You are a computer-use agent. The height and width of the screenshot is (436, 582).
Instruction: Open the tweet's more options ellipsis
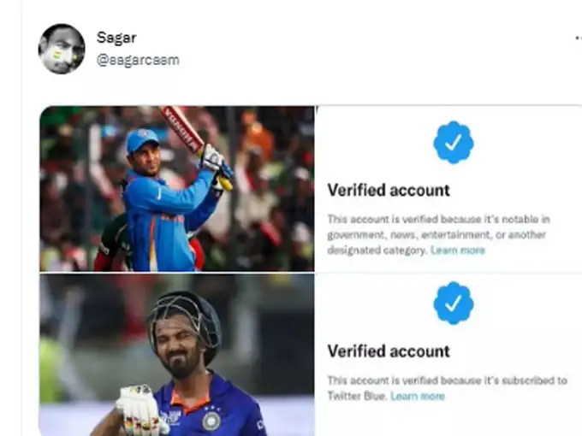click(x=578, y=39)
